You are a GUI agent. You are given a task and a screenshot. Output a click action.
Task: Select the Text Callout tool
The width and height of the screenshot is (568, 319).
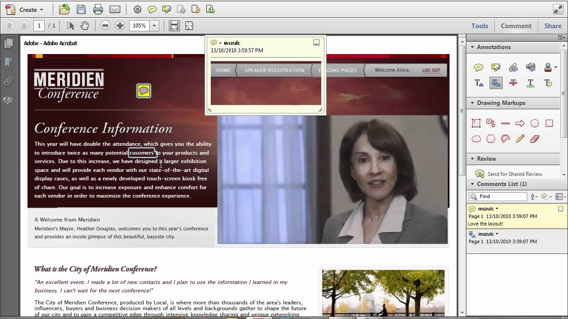(x=491, y=123)
